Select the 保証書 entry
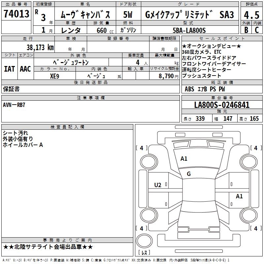264x264 pixels. pyautogui.click(x=11, y=89)
